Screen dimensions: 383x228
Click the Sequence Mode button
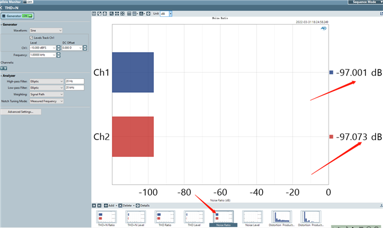(365, 2)
